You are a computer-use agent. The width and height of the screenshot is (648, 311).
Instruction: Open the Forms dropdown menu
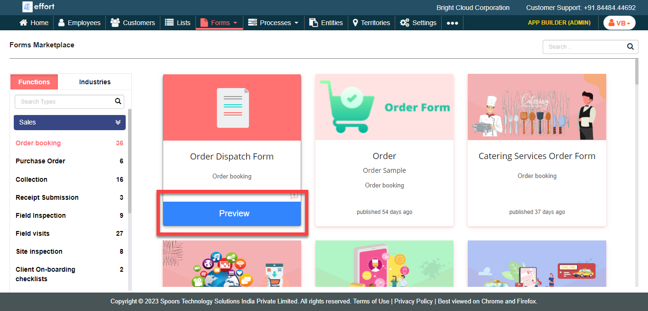click(x=219, y=23)
